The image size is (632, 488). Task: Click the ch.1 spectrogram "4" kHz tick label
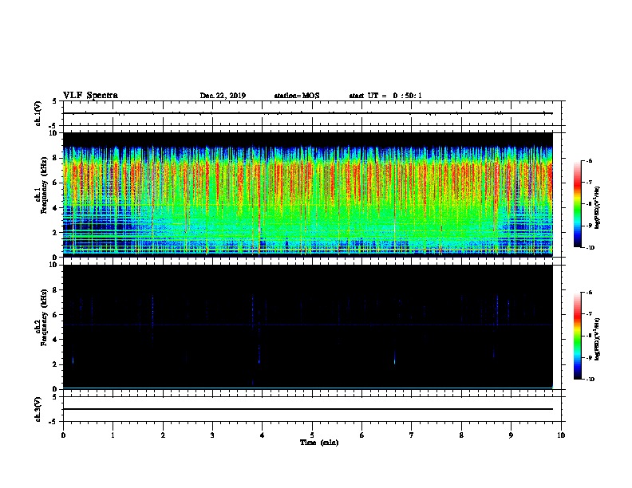click(56, 208)
